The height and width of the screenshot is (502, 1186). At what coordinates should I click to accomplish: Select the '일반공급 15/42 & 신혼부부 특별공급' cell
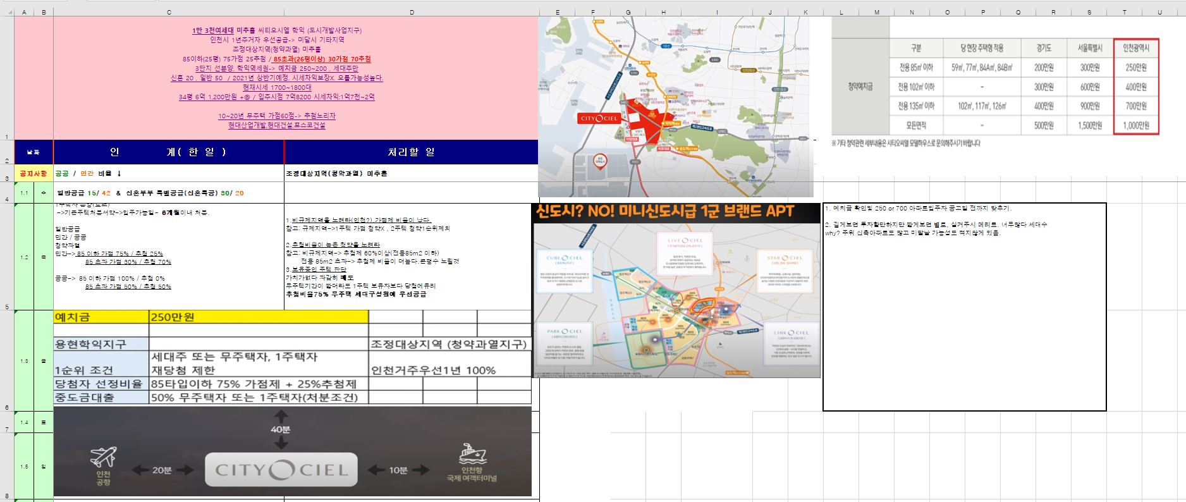click(169, 193)
